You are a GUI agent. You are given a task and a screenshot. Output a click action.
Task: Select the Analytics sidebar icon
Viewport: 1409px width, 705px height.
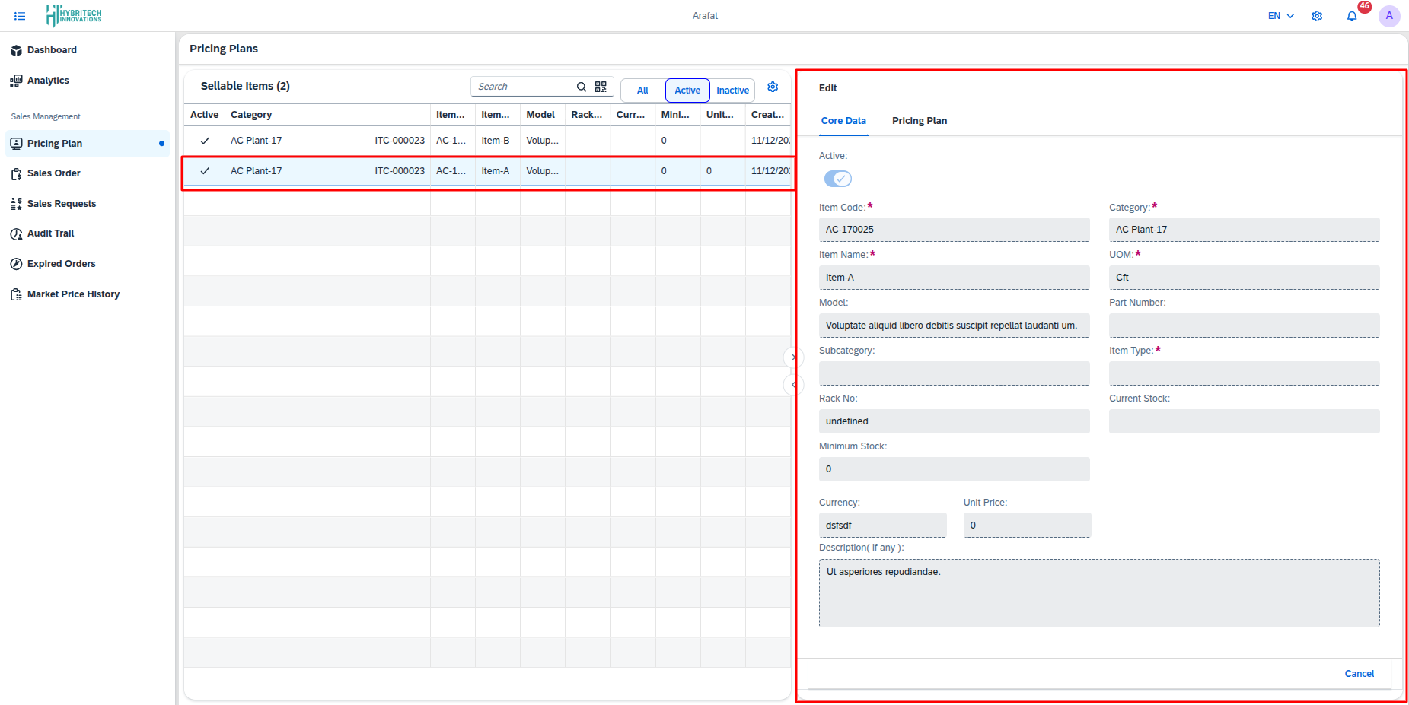pos(47,80)
